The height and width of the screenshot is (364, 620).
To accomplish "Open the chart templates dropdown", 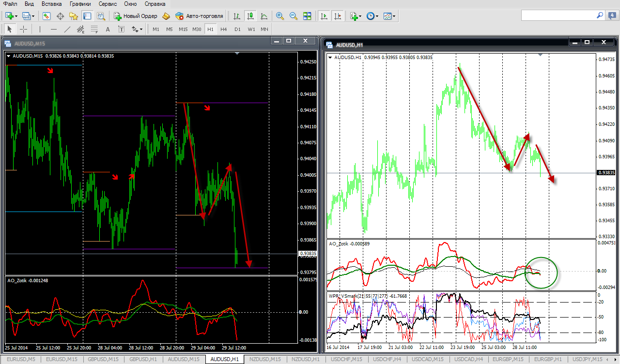I will point(389,16).
